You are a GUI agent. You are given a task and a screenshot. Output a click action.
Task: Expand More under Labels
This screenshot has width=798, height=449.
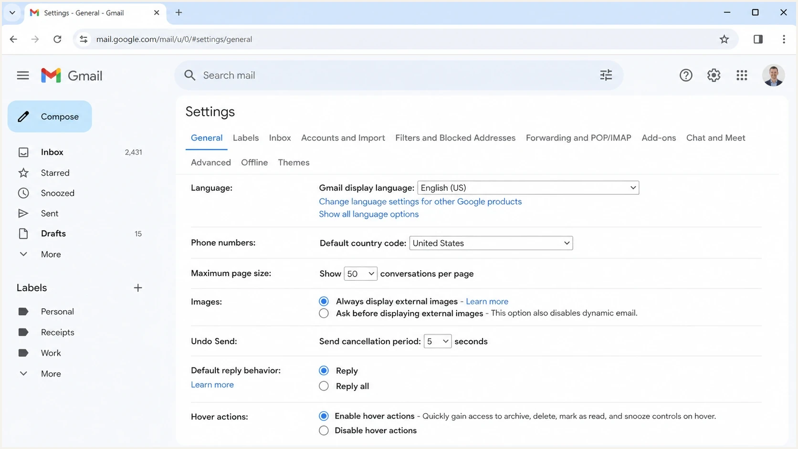click(x=51, y=374)
